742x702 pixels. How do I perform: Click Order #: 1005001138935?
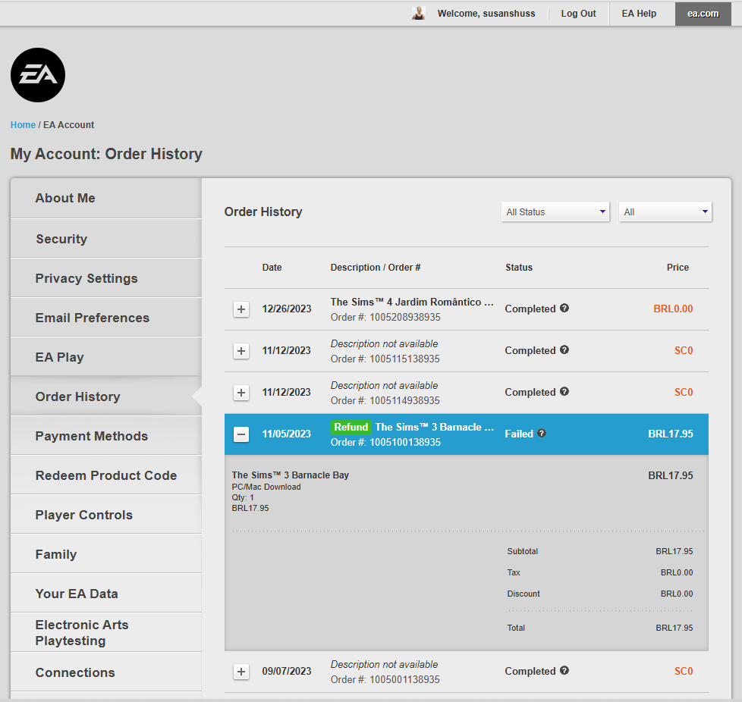coord(385,679)
